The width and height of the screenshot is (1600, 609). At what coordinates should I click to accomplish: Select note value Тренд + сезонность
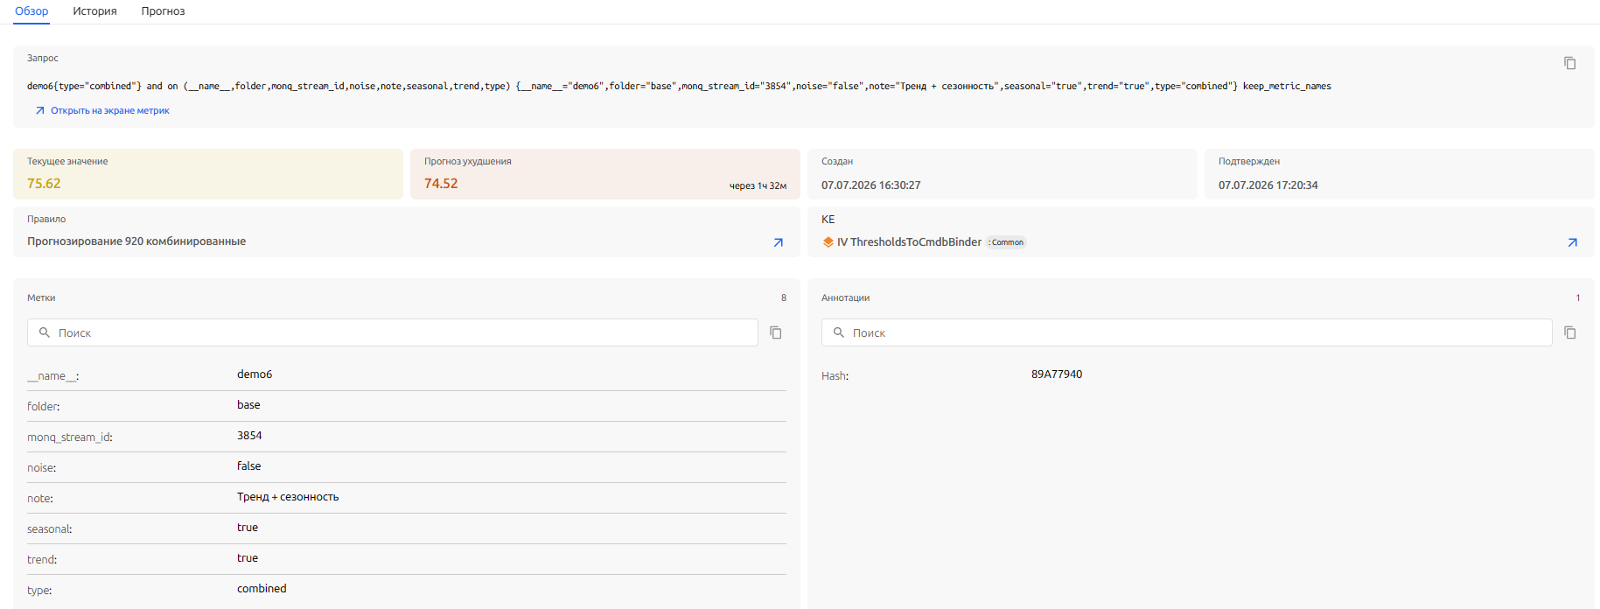coord(288,497)
